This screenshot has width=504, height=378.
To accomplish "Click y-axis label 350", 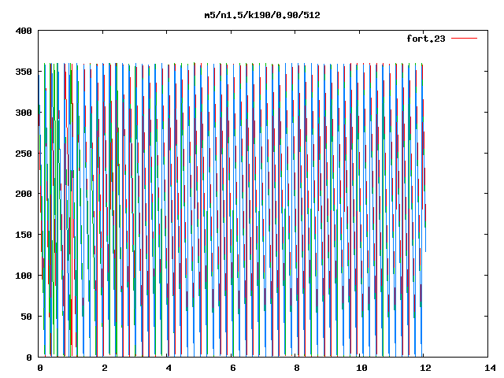I will click(x=24, y=72).
